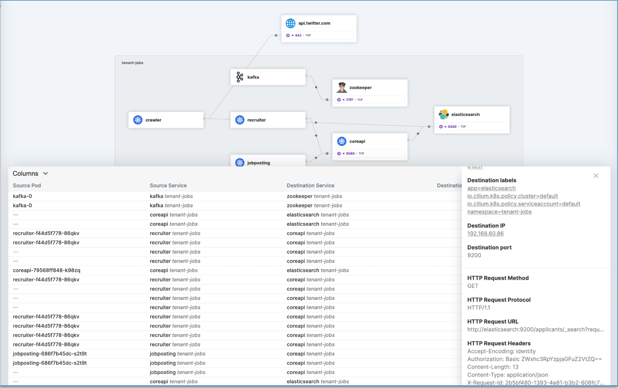Click the api.twitter.com globe icon
This screenshot has width=618, height=388.
[290, 23]
